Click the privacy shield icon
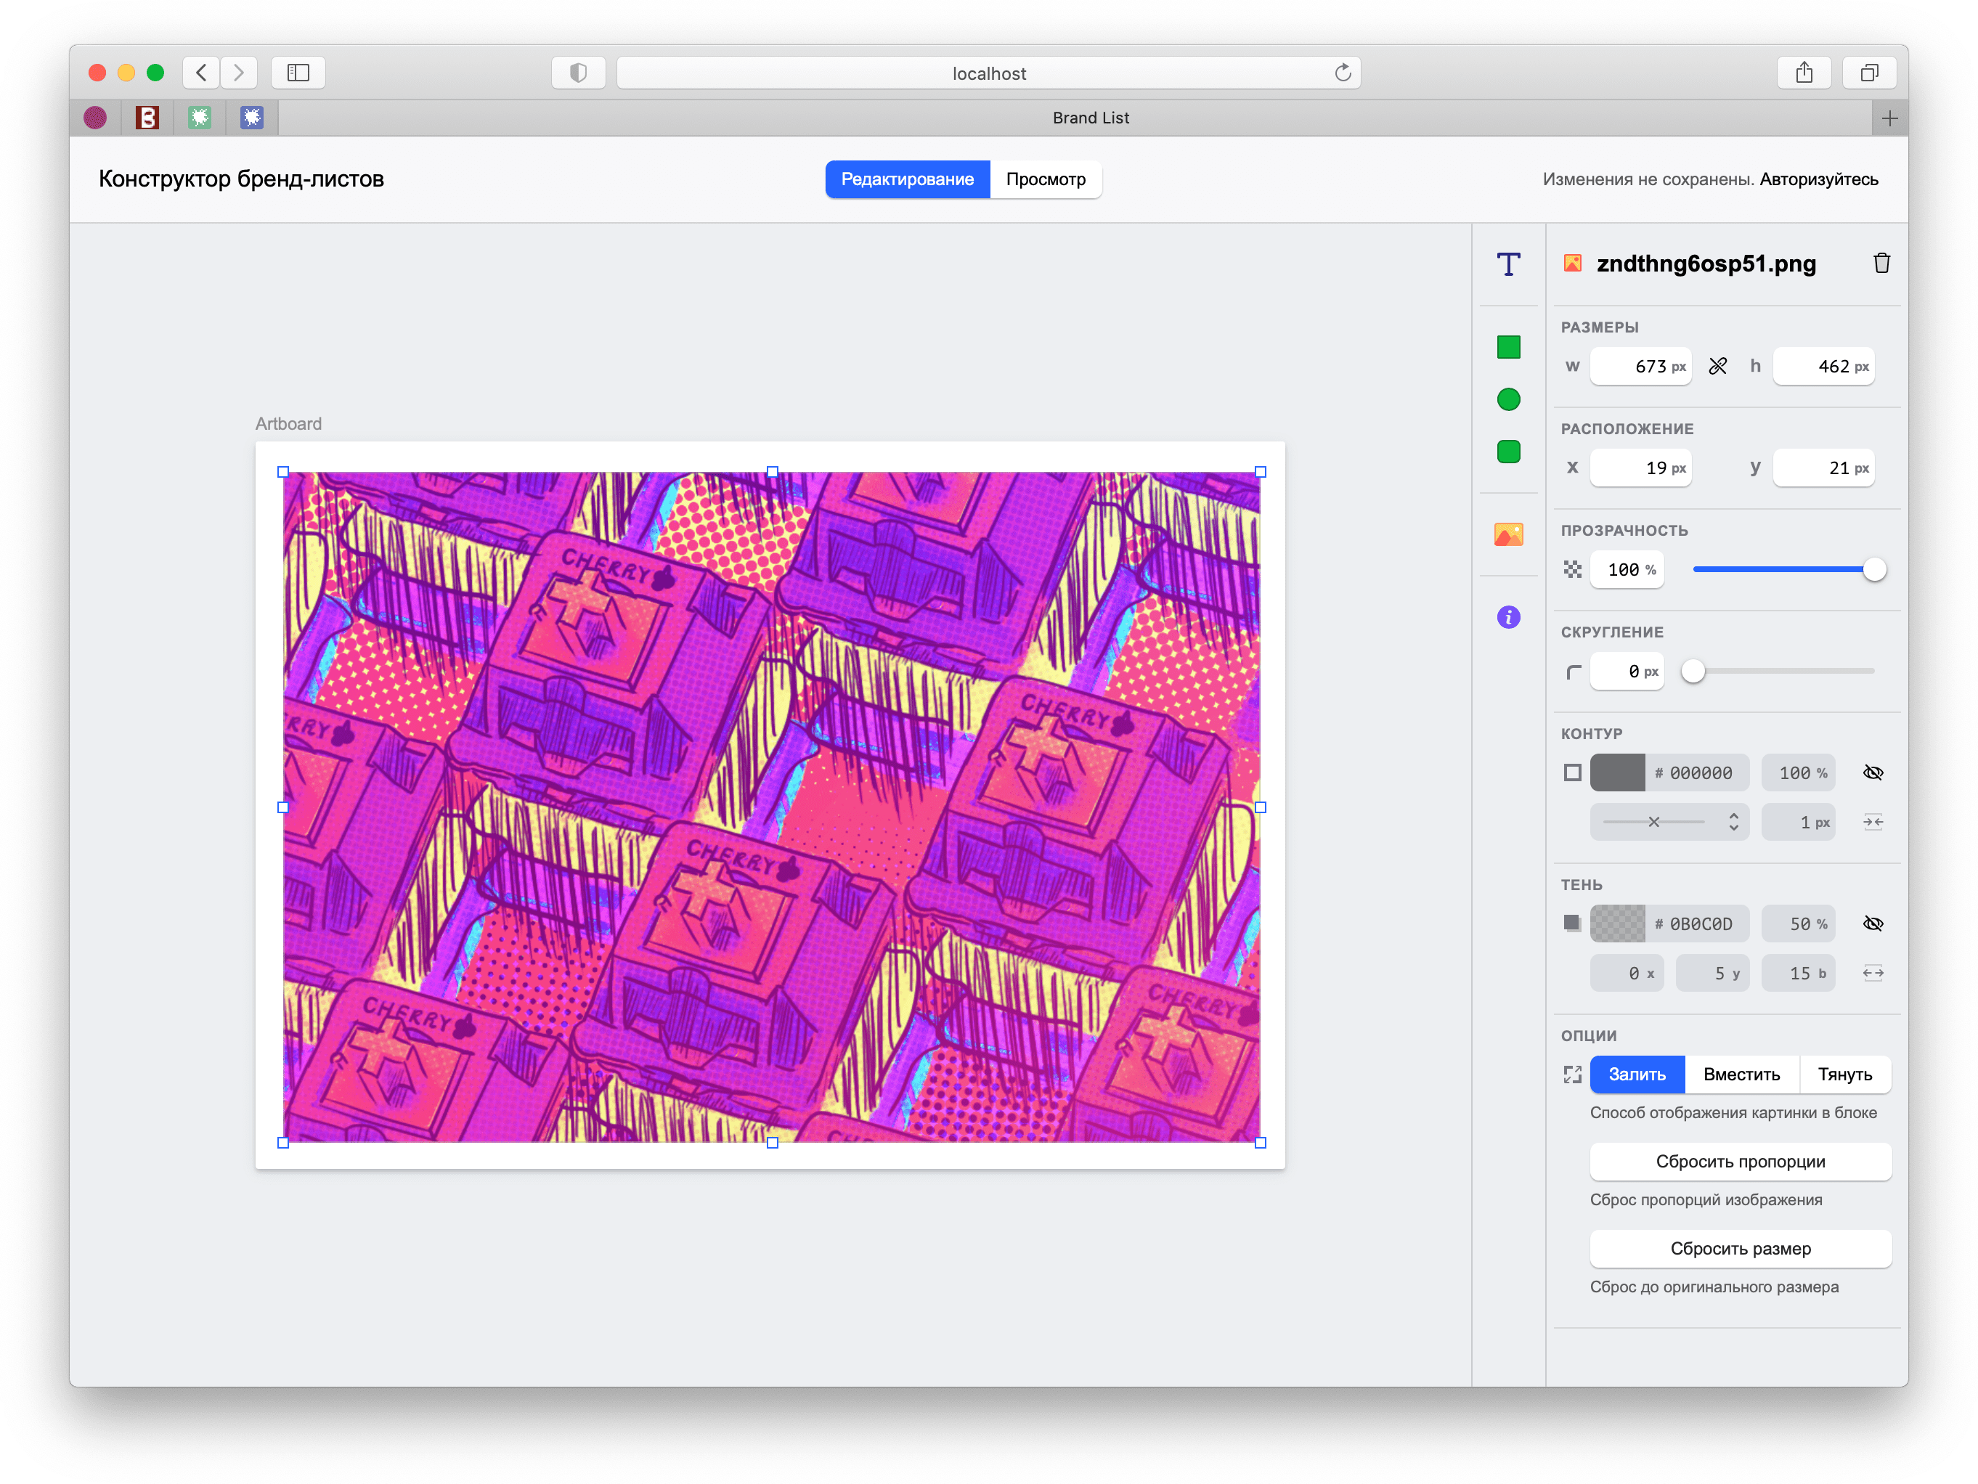This screenshot has height=1484, width=1978. [x=579, y=73]
